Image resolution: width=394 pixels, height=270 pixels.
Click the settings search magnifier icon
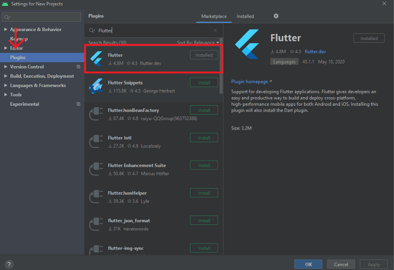[7, 17]
